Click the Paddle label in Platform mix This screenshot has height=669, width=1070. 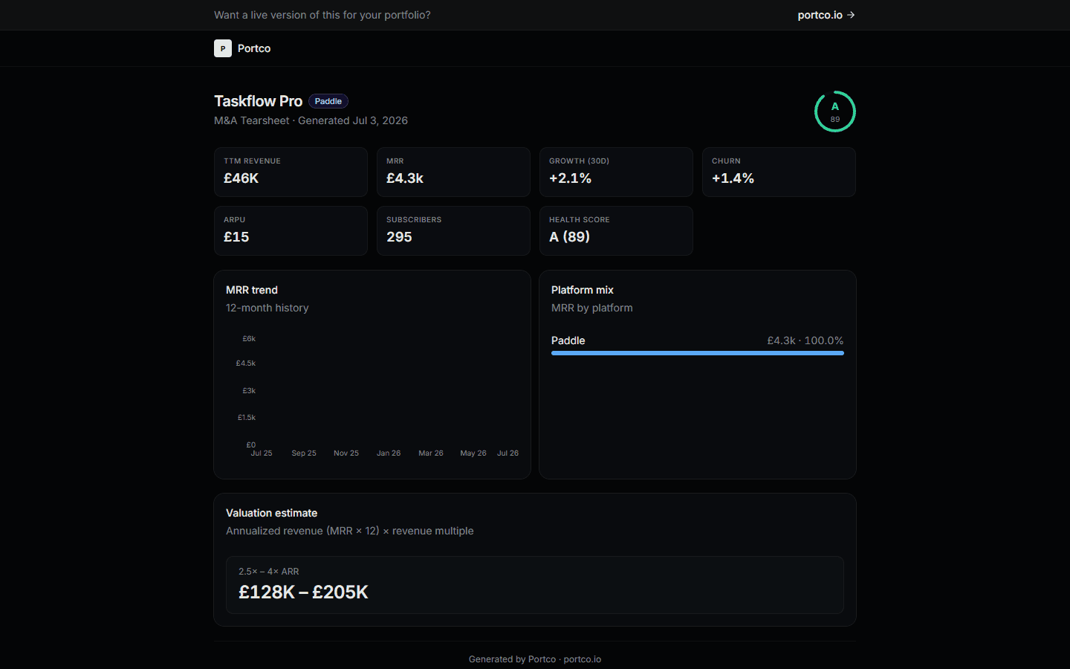click(x=568, y=340)
